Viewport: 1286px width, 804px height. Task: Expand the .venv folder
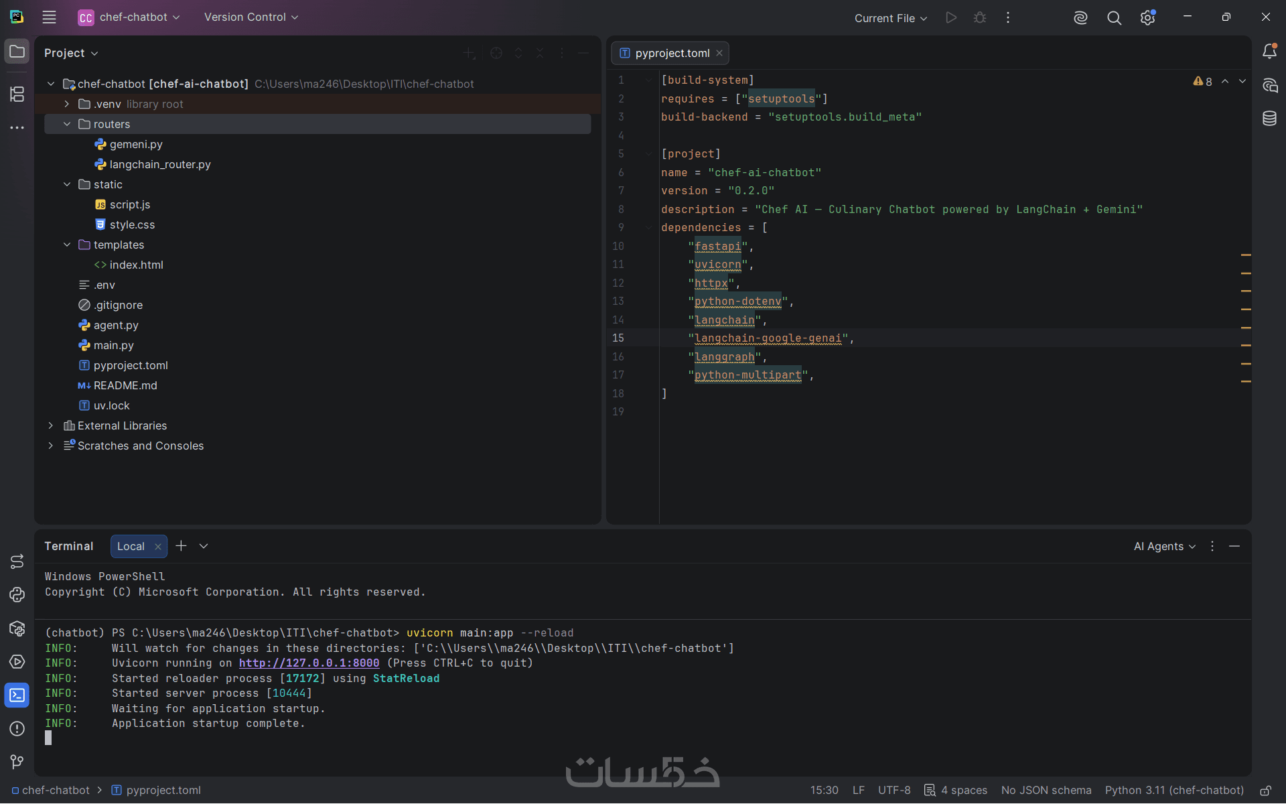click(x=67, y=104)
